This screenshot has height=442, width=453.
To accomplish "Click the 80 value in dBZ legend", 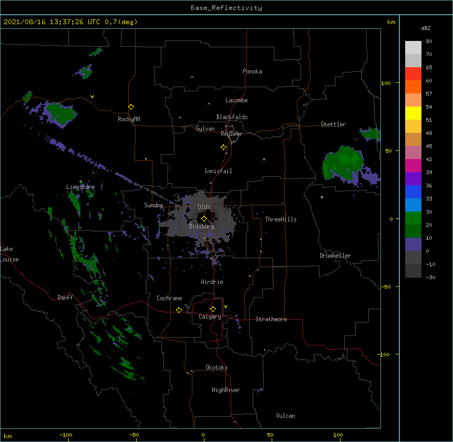I will click(x=429, y=41).
